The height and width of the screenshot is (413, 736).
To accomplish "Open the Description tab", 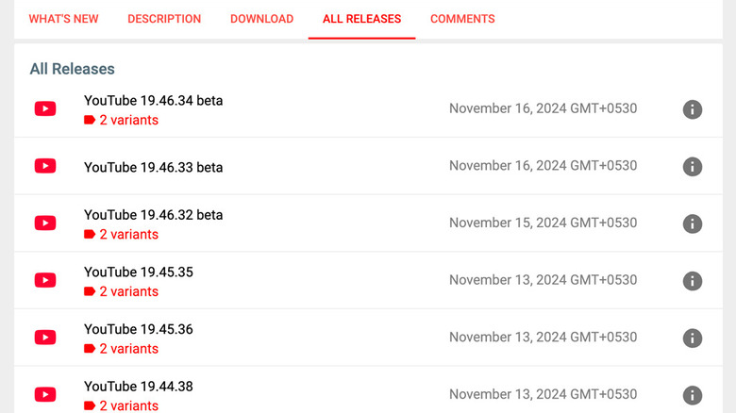I will (x=164, y=19).
